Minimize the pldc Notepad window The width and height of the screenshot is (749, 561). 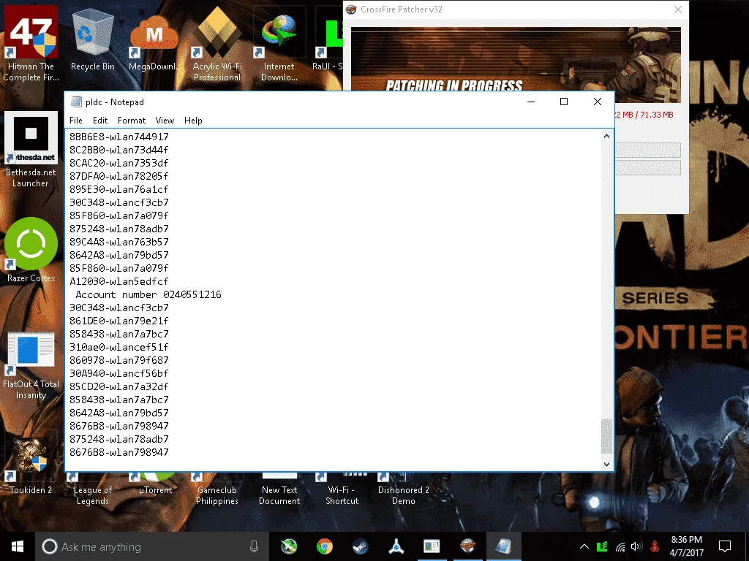(531, 102)
